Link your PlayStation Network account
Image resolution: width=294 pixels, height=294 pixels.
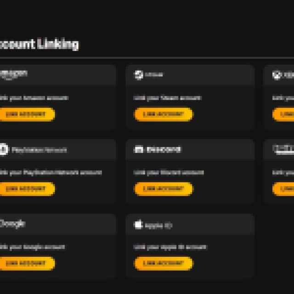pyautogui.click(x=27, y=189)
